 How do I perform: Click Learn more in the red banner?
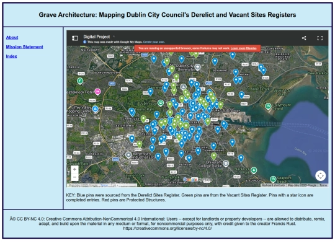(x=238, y=48)
